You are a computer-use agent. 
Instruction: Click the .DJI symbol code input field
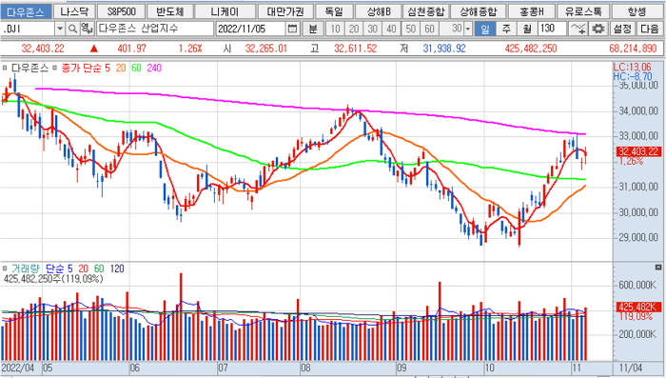pyautogui.click(x=28, y=29)
